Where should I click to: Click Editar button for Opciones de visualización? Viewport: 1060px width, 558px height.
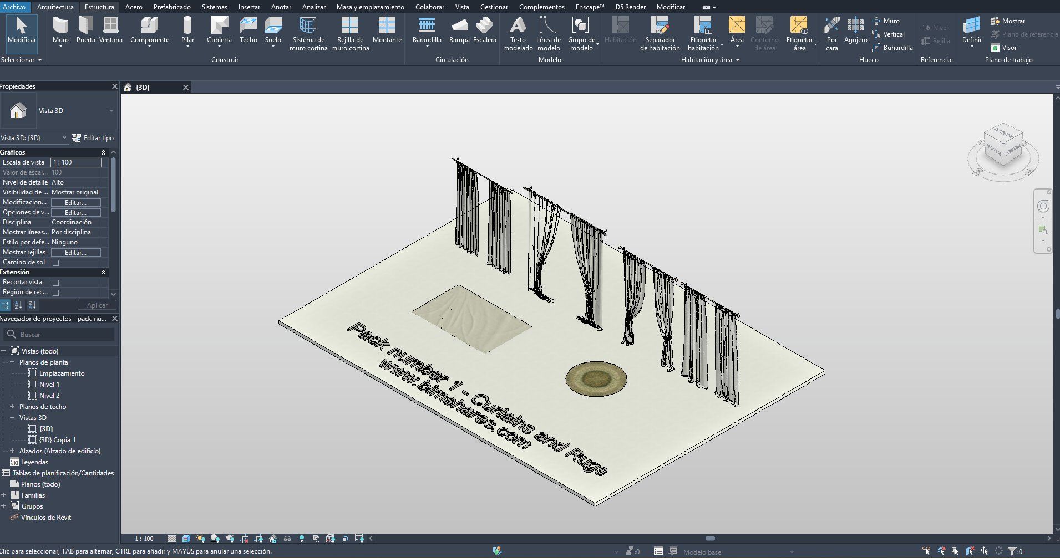tap(76, 213)
